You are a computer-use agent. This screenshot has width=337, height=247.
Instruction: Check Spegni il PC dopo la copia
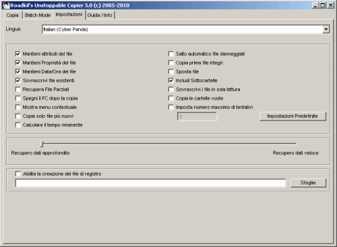[x=18, y=98]
